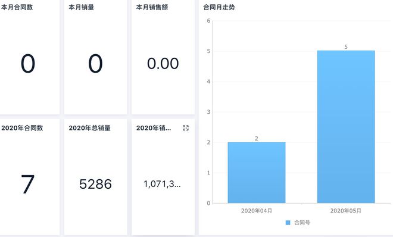Click the 0 value in 本月销量 card
The height and width of the screenshot is (237, 393).
click(95, 63)
